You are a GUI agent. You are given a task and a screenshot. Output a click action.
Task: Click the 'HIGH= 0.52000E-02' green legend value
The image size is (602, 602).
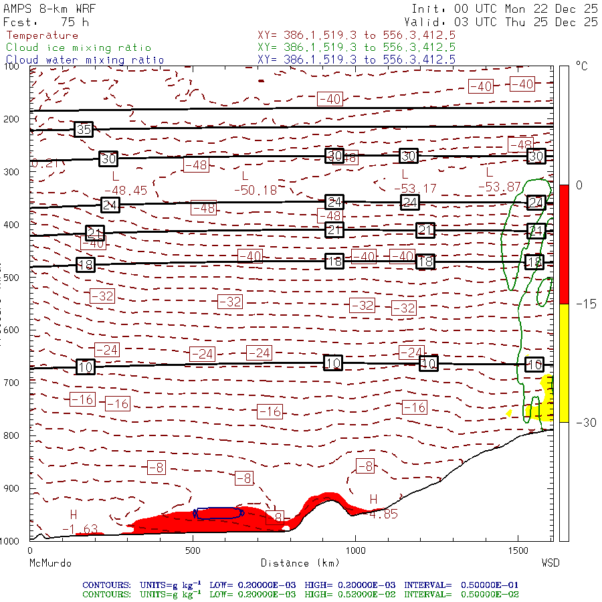click(x=350, y=595)
